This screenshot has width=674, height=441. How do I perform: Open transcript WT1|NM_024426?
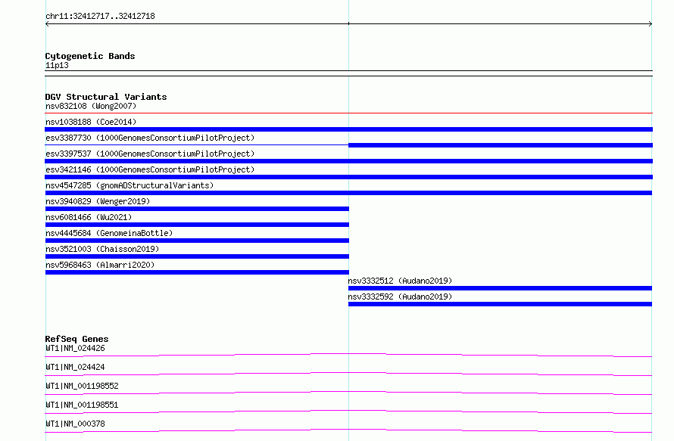pos(75,348)
